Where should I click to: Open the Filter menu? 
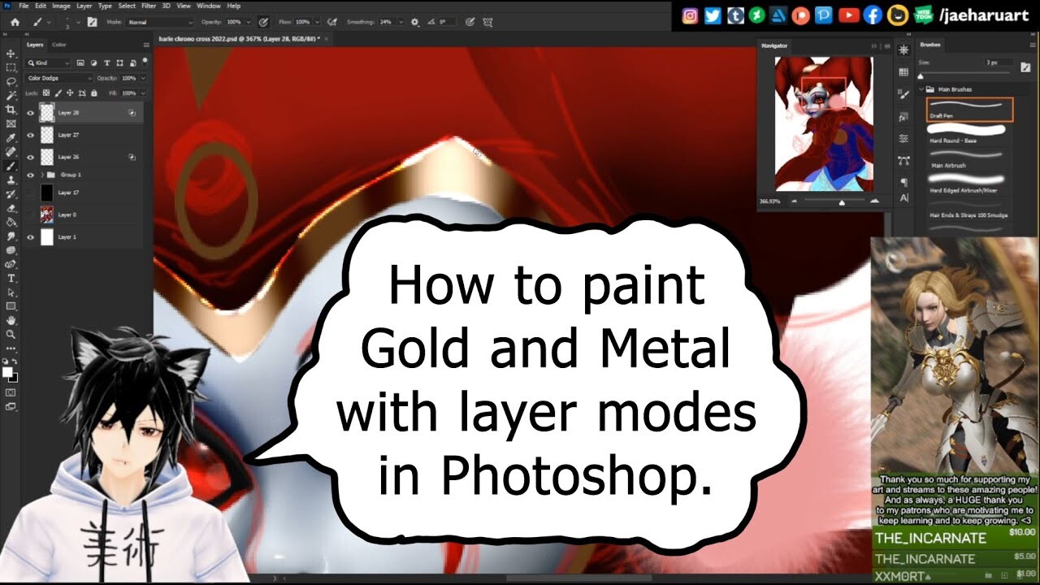(148, 6)
